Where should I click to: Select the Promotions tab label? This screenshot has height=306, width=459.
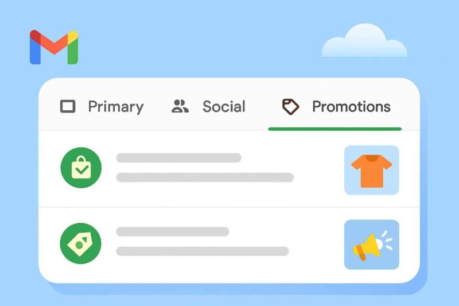click(x=351, y=107)
